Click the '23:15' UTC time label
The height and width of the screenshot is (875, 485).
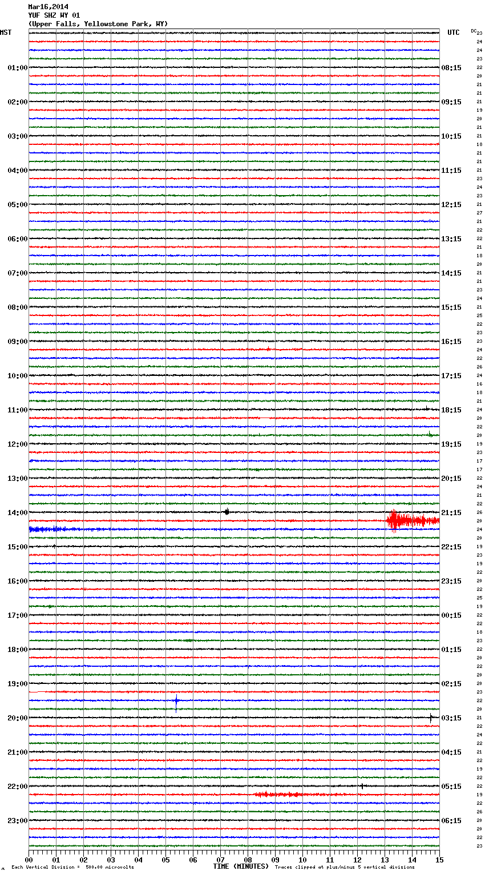coord(451,581)
